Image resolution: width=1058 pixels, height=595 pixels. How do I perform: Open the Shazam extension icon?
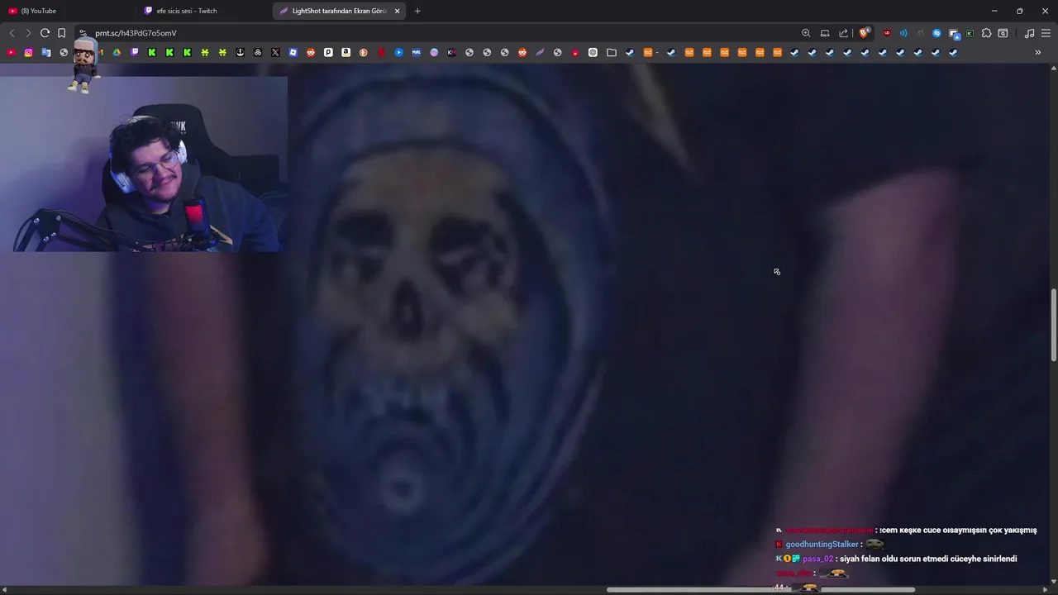pos(936,33)
